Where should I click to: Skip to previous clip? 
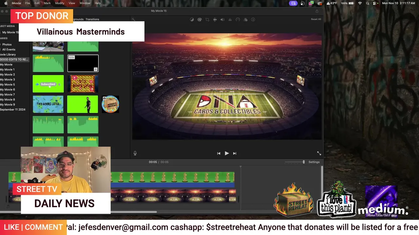[x=219, y=153]
